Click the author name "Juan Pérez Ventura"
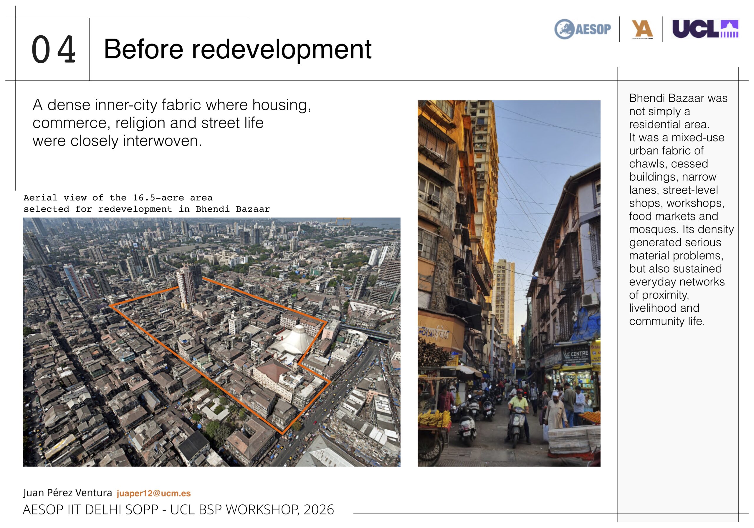This screenshot has width=754, height=528. click(68, 493)
